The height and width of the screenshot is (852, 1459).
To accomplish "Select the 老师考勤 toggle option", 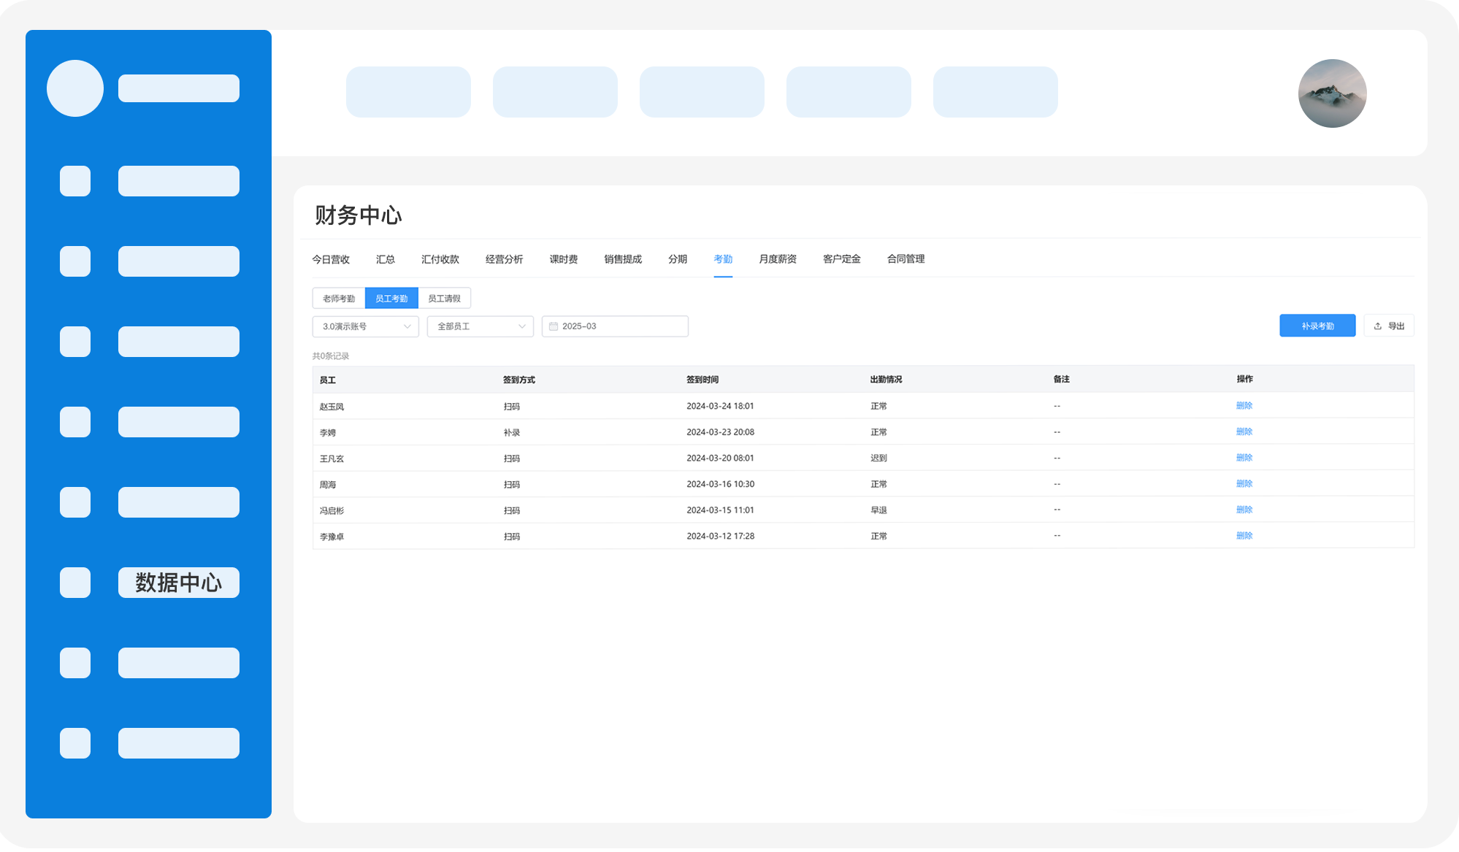I will point(339,299).
